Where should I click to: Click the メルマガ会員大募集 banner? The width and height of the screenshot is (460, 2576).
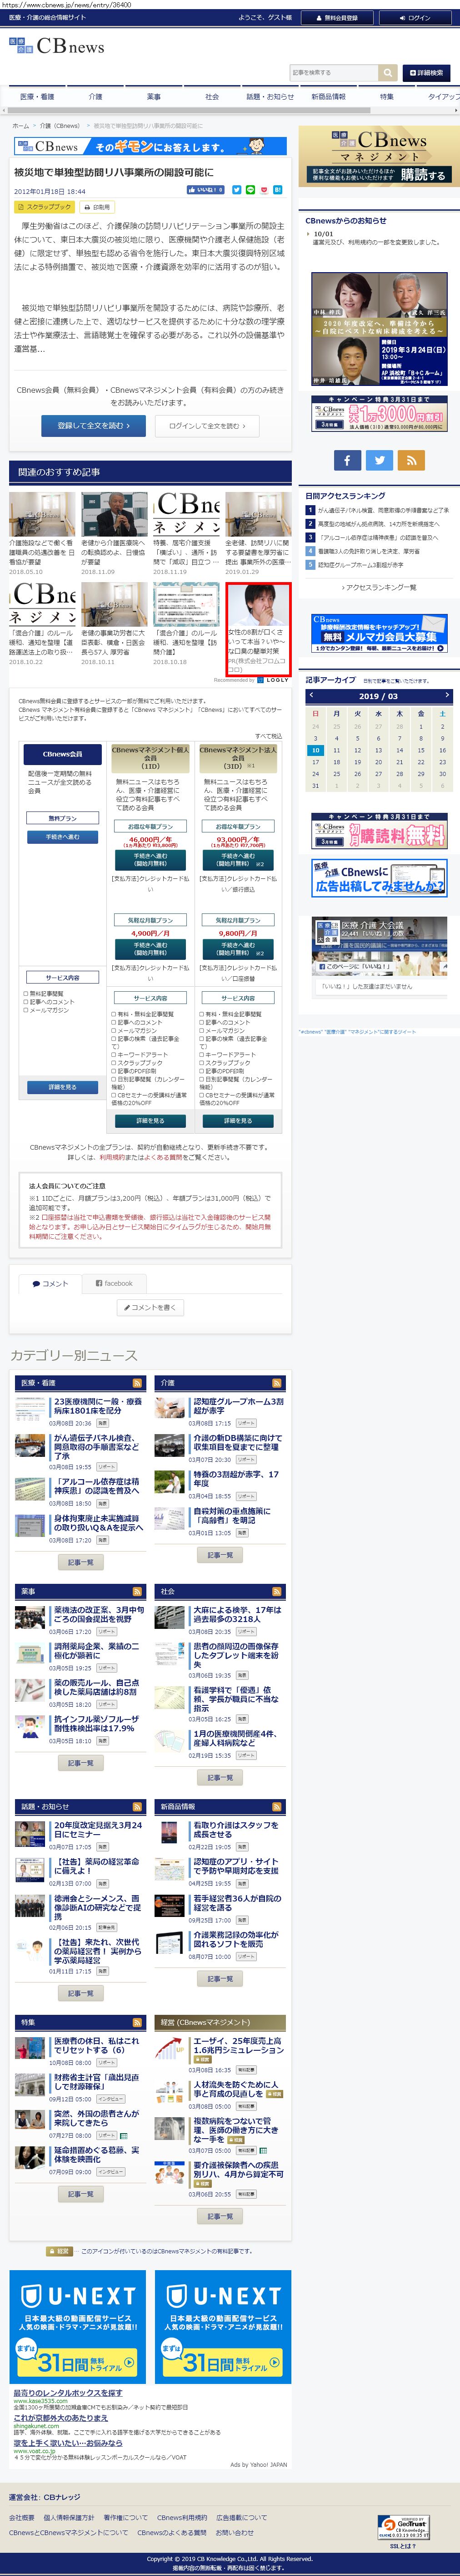(378, 634)
